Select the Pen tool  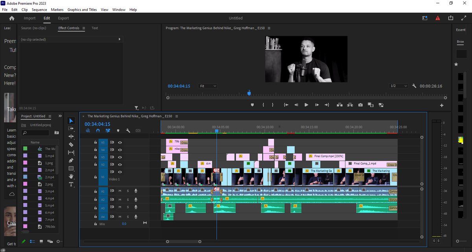click(71, 160)
